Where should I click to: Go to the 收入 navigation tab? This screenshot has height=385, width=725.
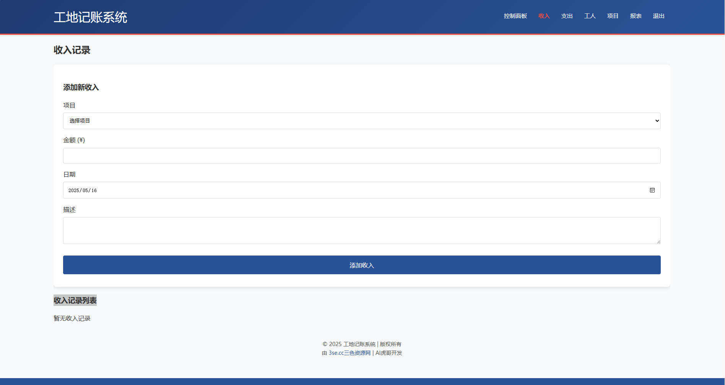tap(544, 16)
